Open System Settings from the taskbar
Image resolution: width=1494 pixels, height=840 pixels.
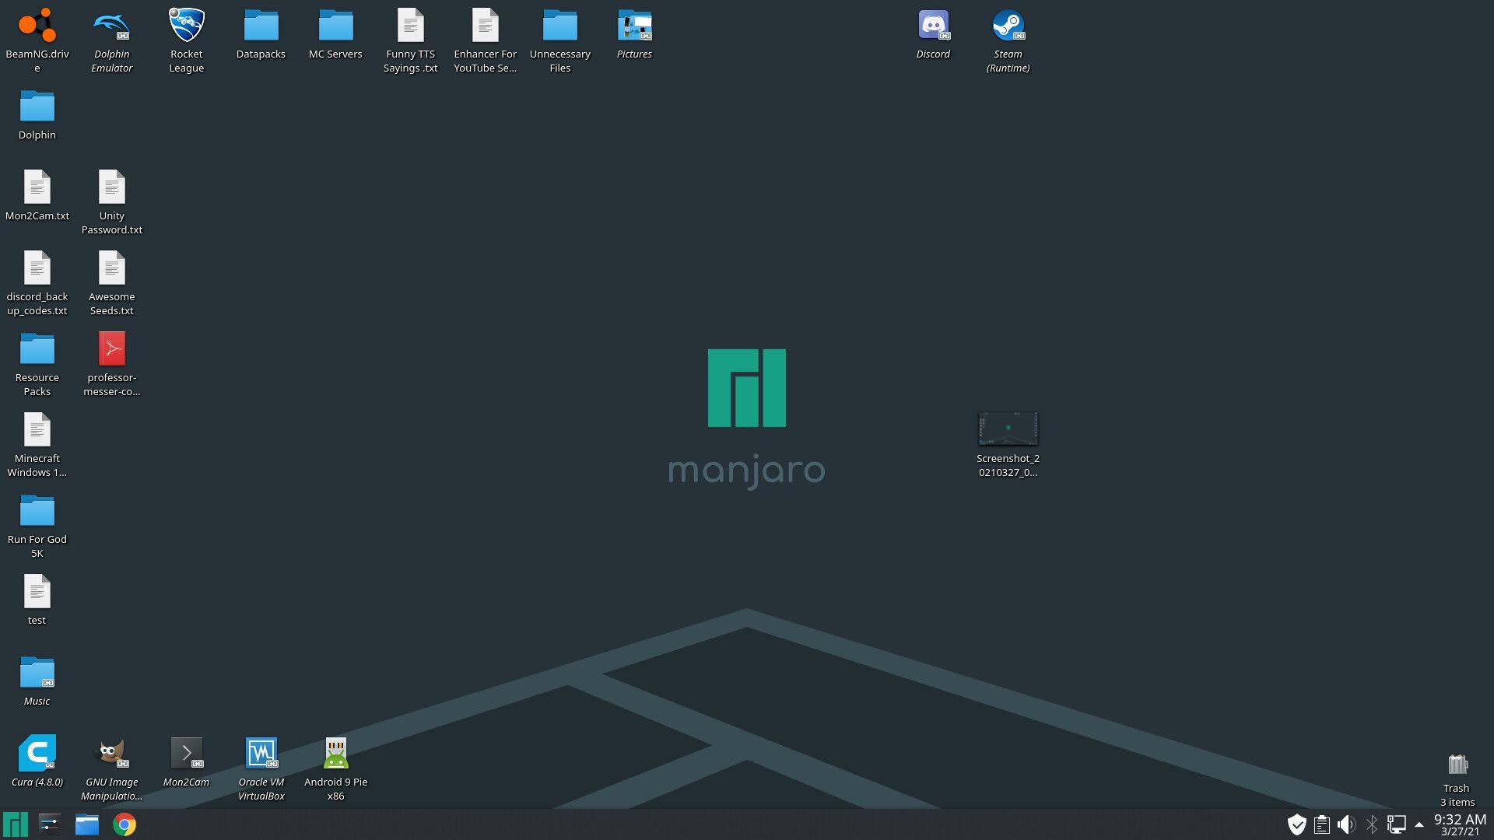[x=50, y=824]
